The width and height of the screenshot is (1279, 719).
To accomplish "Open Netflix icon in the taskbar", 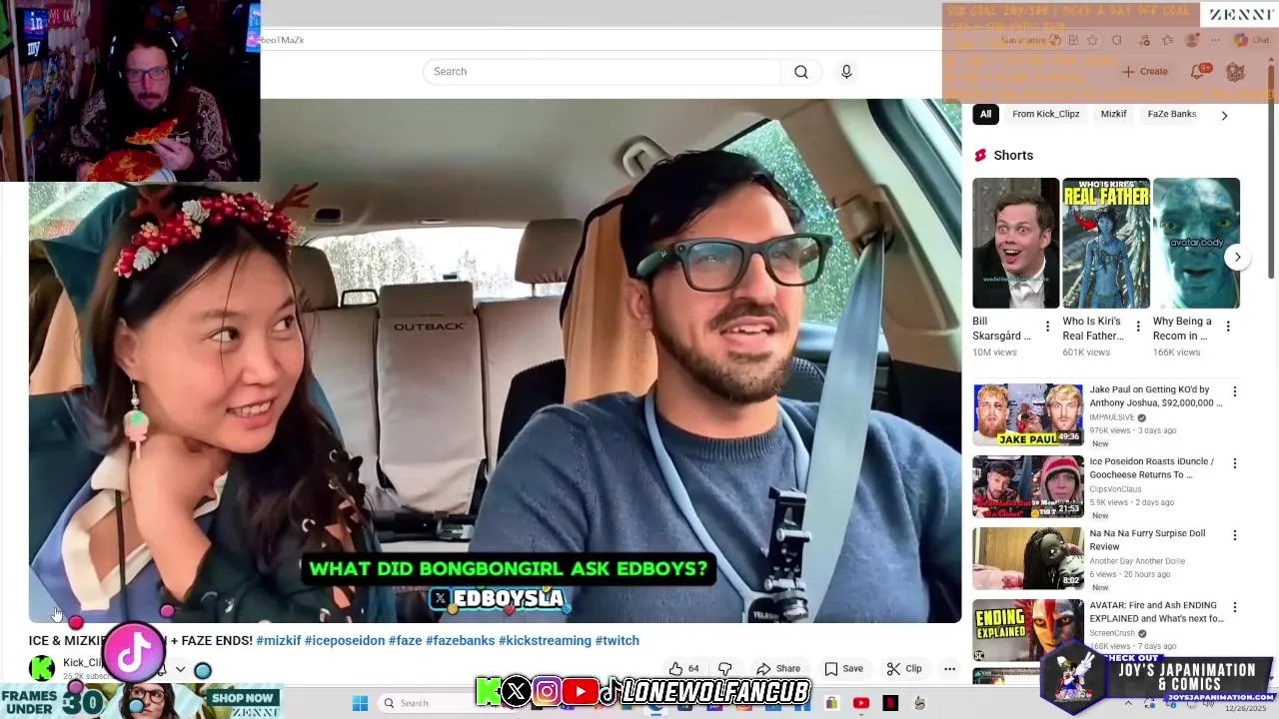I will [890, 703].
